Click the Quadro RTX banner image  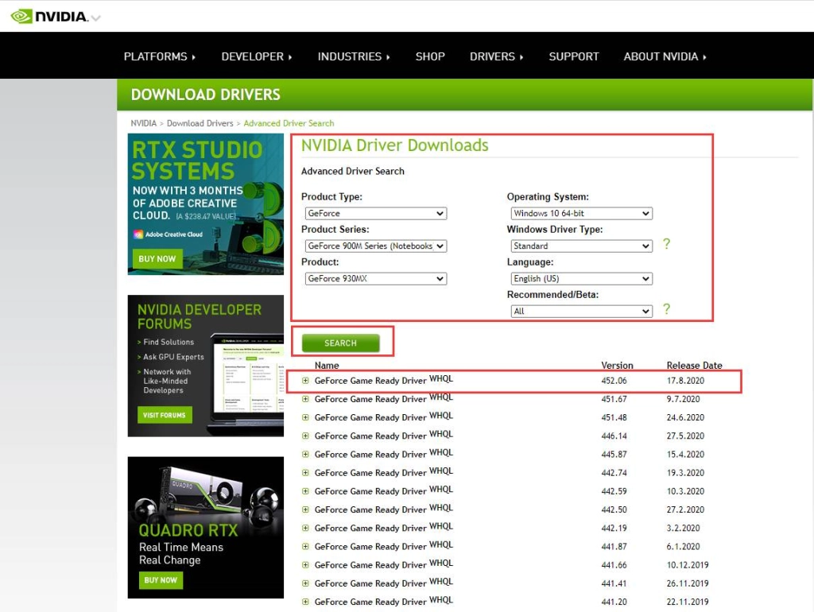coord(206,528)
